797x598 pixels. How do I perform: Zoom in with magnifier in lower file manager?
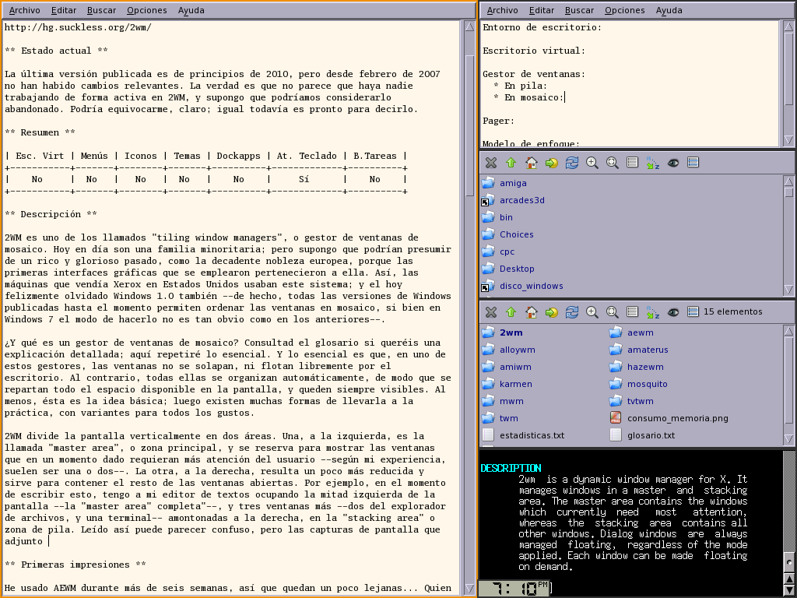point(592,311)
